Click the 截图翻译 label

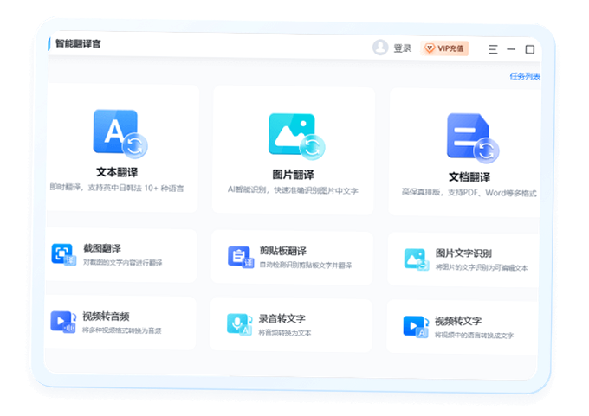[102, 248]
